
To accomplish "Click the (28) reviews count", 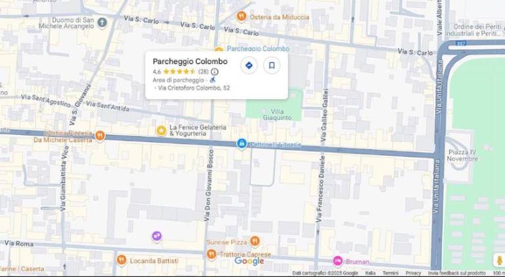I will (x=203, y=72).
